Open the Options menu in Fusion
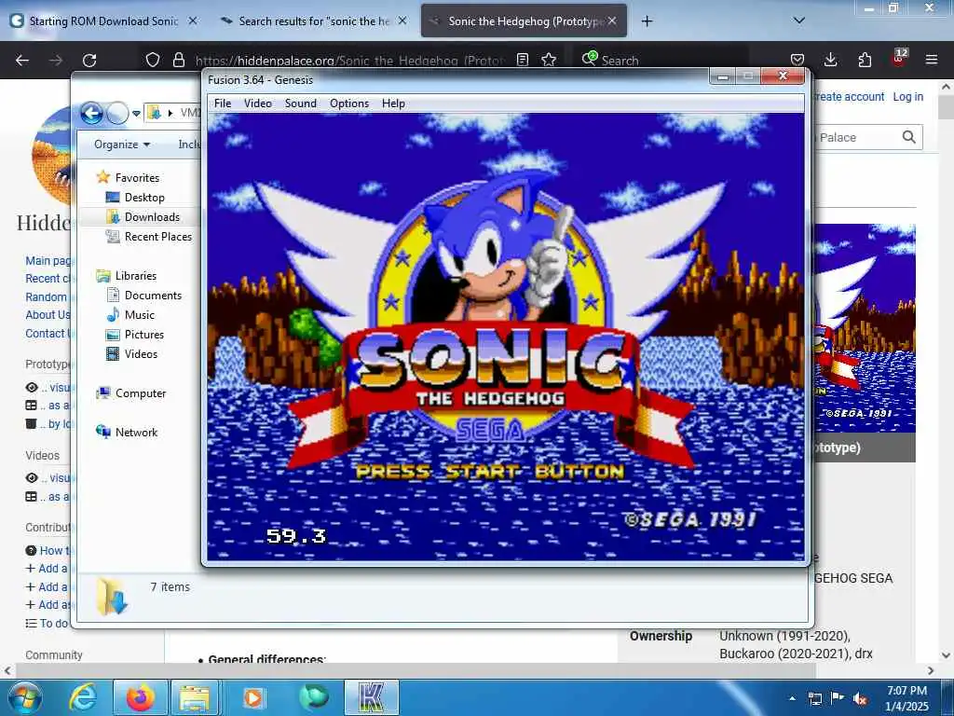The image size is (954, 716). 349,103
